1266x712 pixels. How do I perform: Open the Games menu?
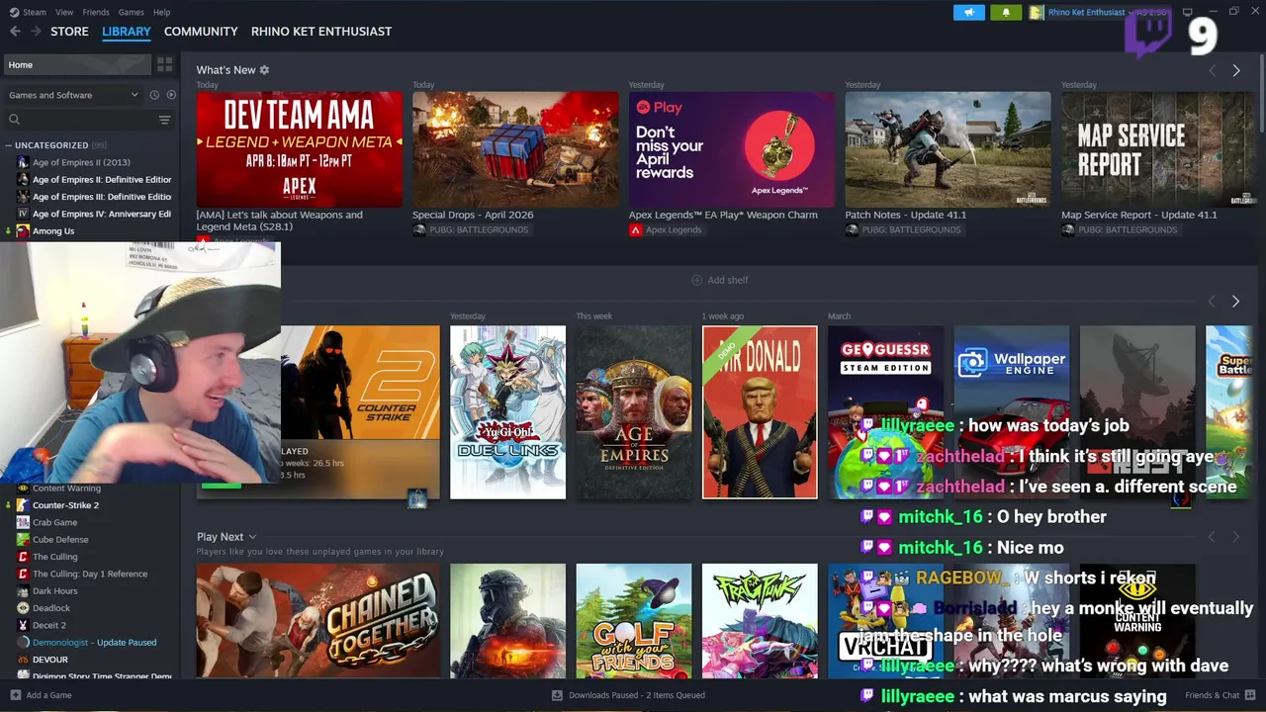131,12
